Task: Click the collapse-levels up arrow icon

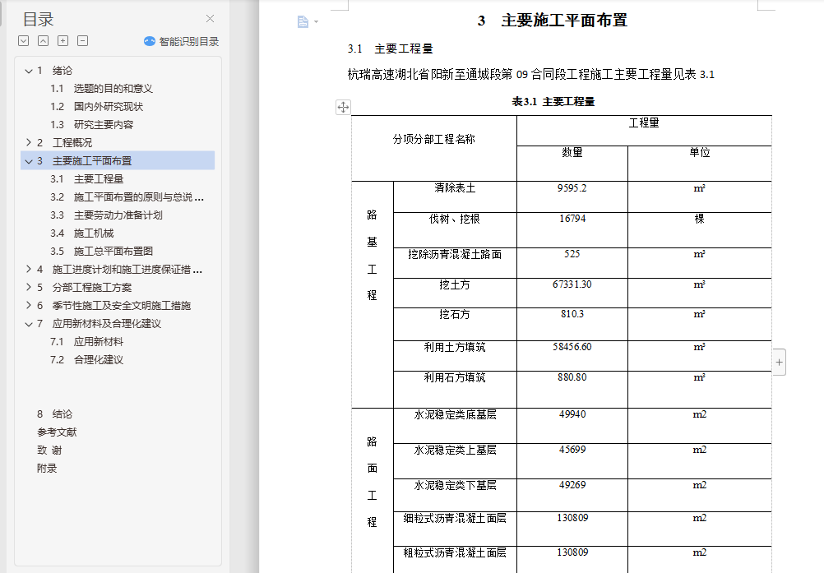Action: pyautogui.click(x=43, y=41)
